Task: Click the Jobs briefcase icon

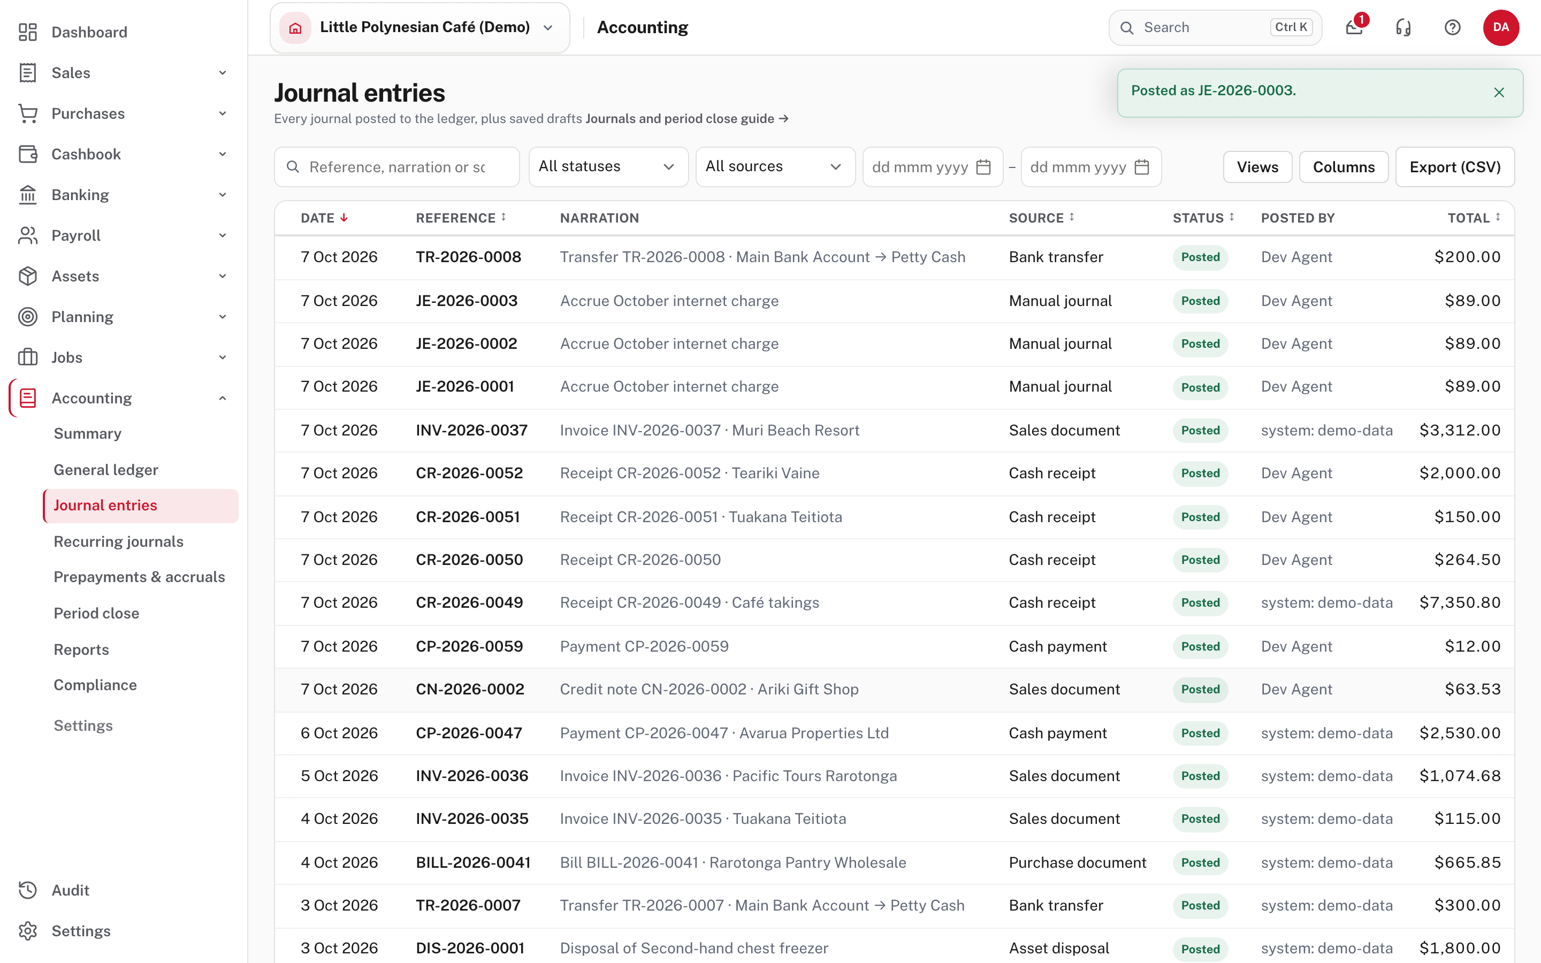Action: 27,357
